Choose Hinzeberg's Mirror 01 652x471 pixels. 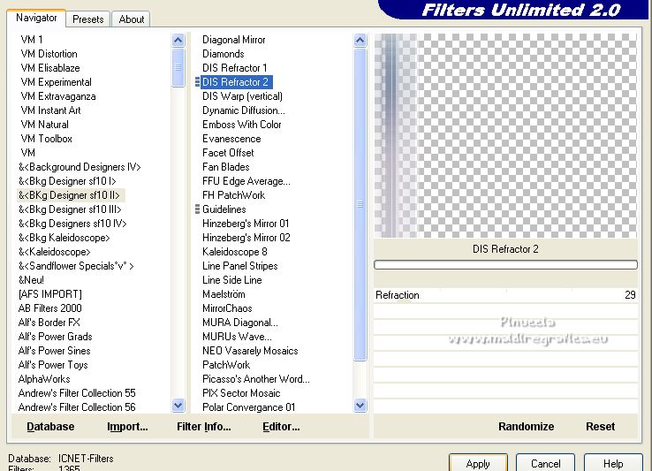246,224
